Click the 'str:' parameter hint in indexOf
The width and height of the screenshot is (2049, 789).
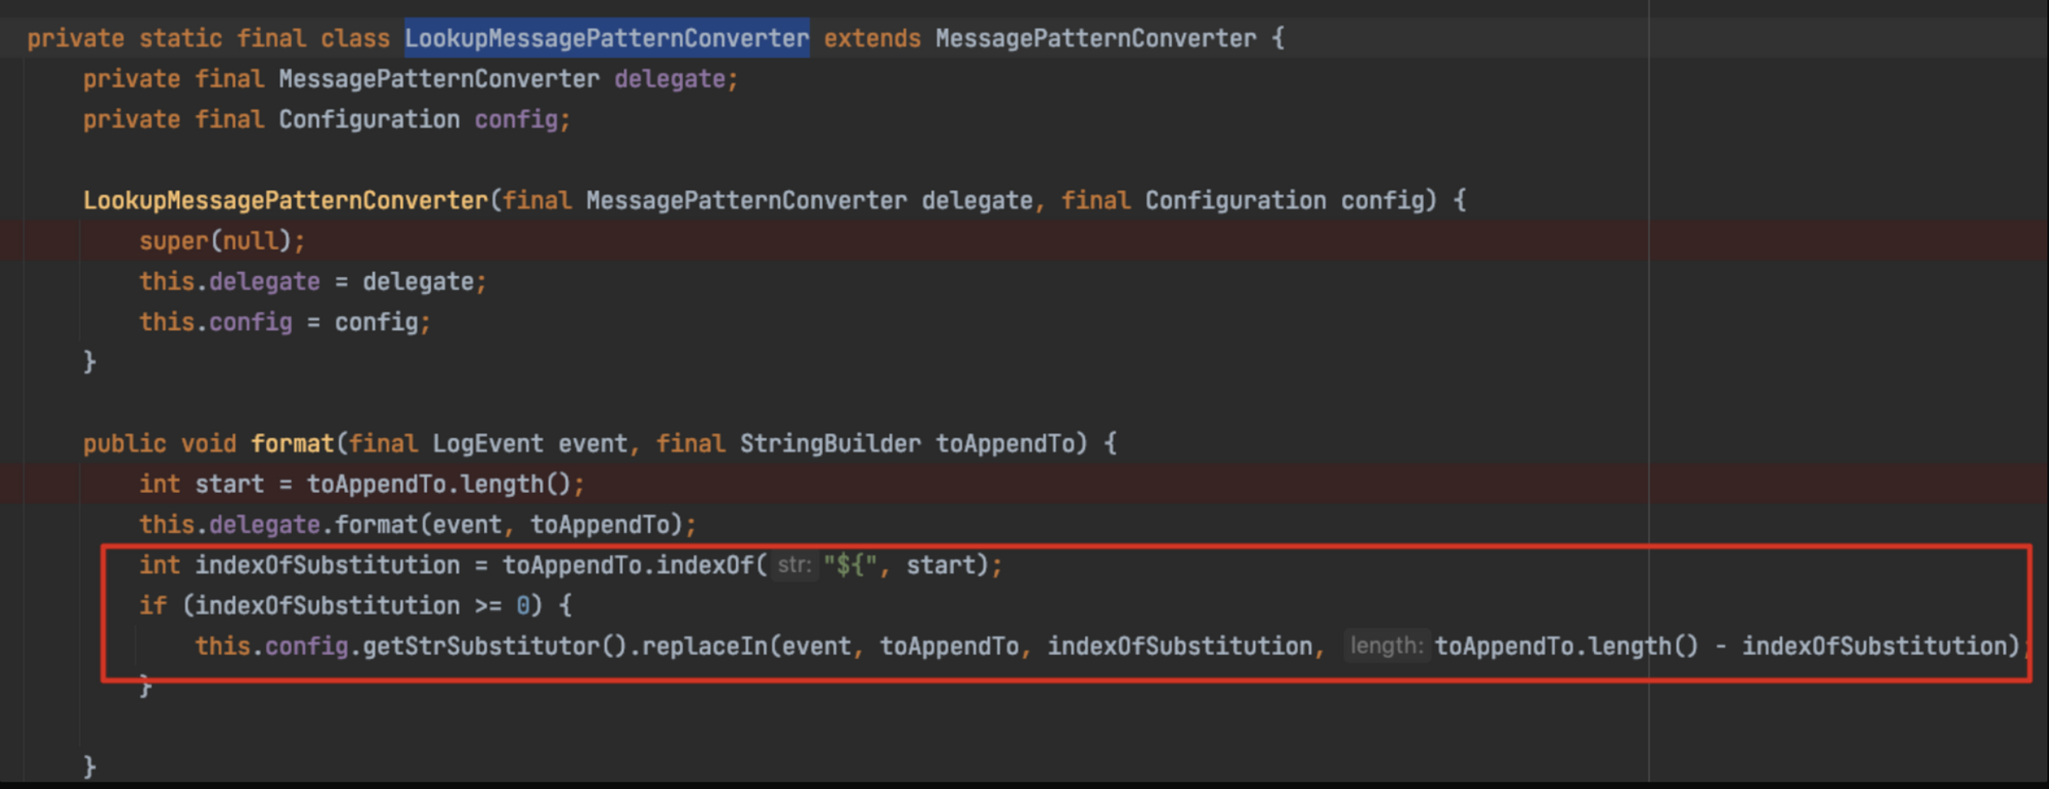pos(794,565)
